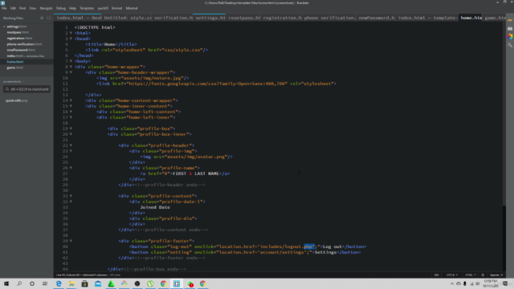Image resolution: width=514 pixels, height=289 pixels.
Task: Click the split view icon in Working Files header
Action: click(48, 18)
